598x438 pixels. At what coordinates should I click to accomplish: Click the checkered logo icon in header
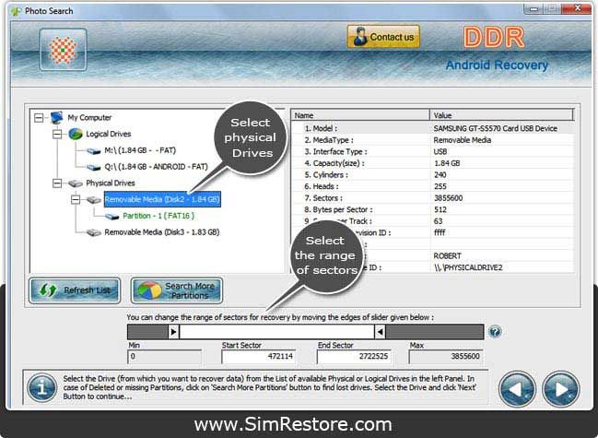click(63, 50)
